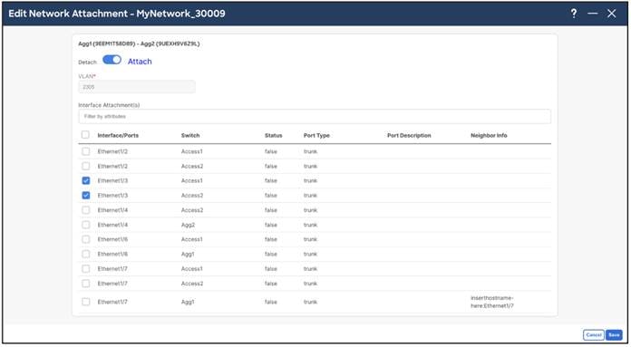631x347 pixels.
Task: Click Access1 cell in Ethernet1/7 row
Action: [192, 268]
